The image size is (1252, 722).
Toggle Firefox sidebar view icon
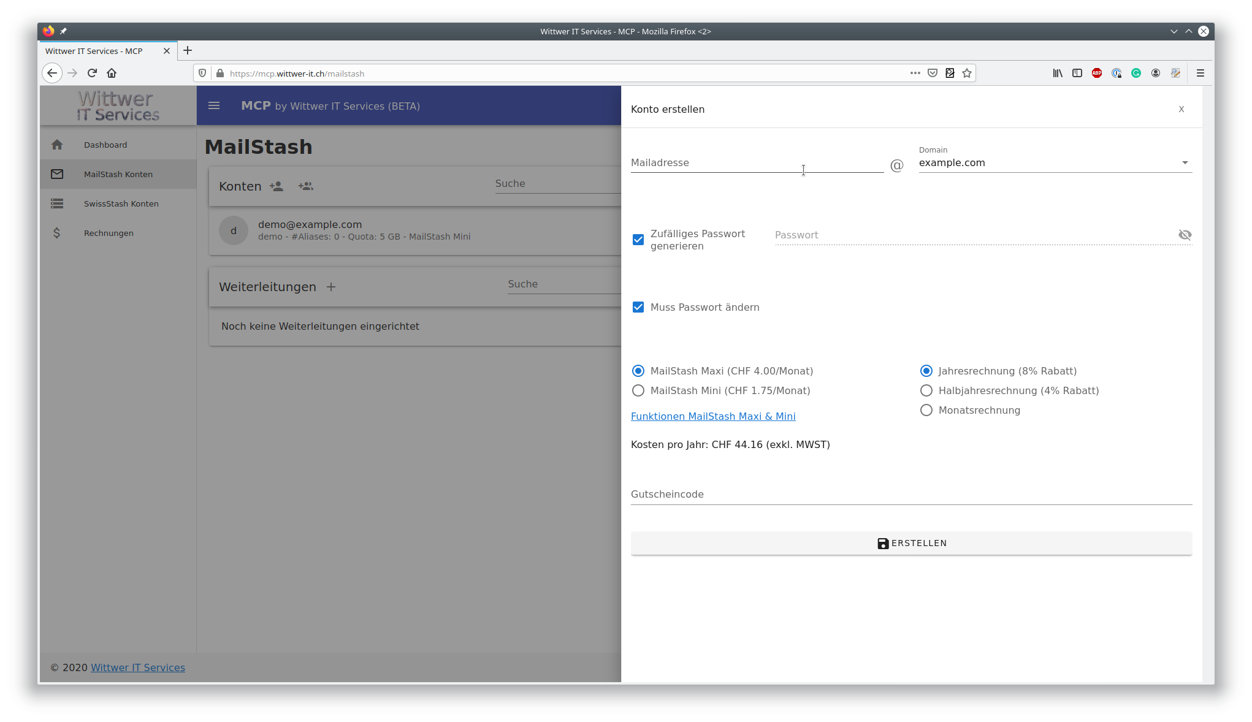(1077, 73)
